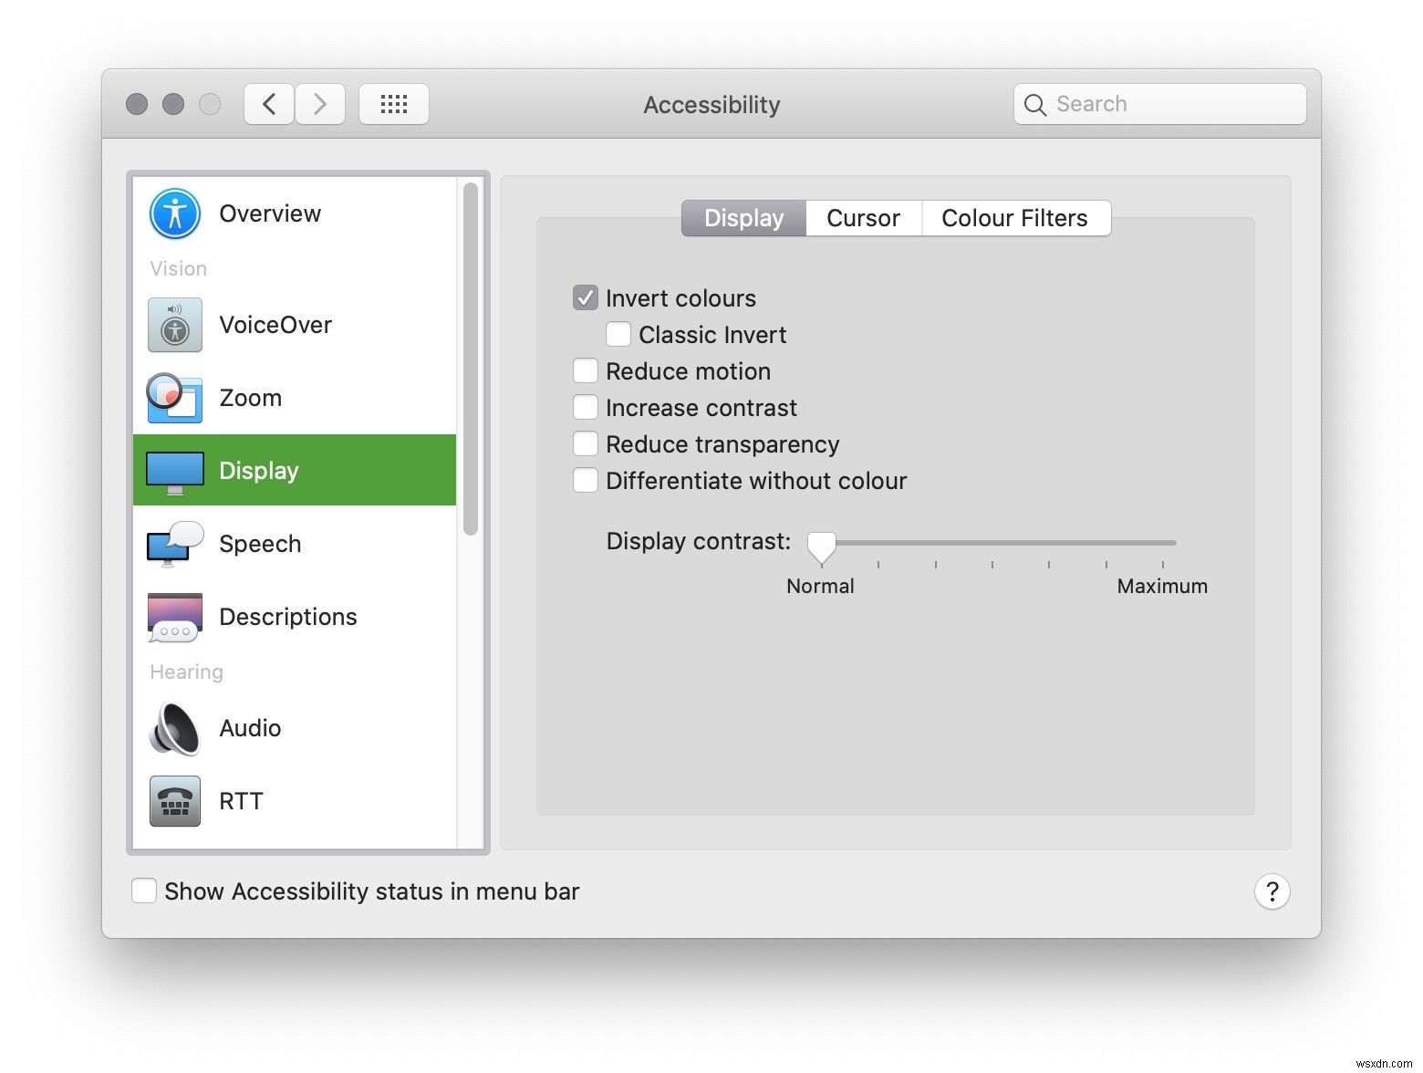Click the help question mark button

(x=1272, y=891)
